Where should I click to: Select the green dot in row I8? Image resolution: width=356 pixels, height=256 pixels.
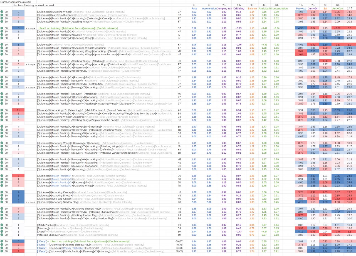[x=2, y=143]
